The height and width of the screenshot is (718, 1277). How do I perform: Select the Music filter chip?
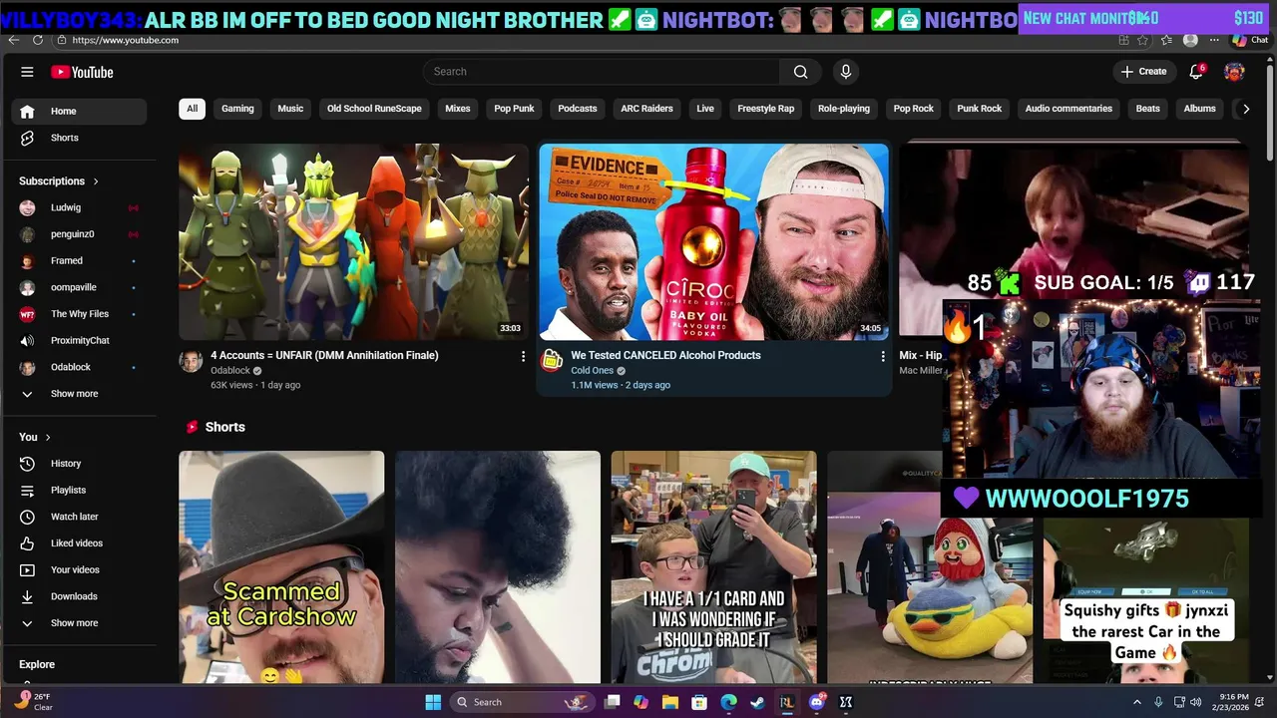click(290, 109)
